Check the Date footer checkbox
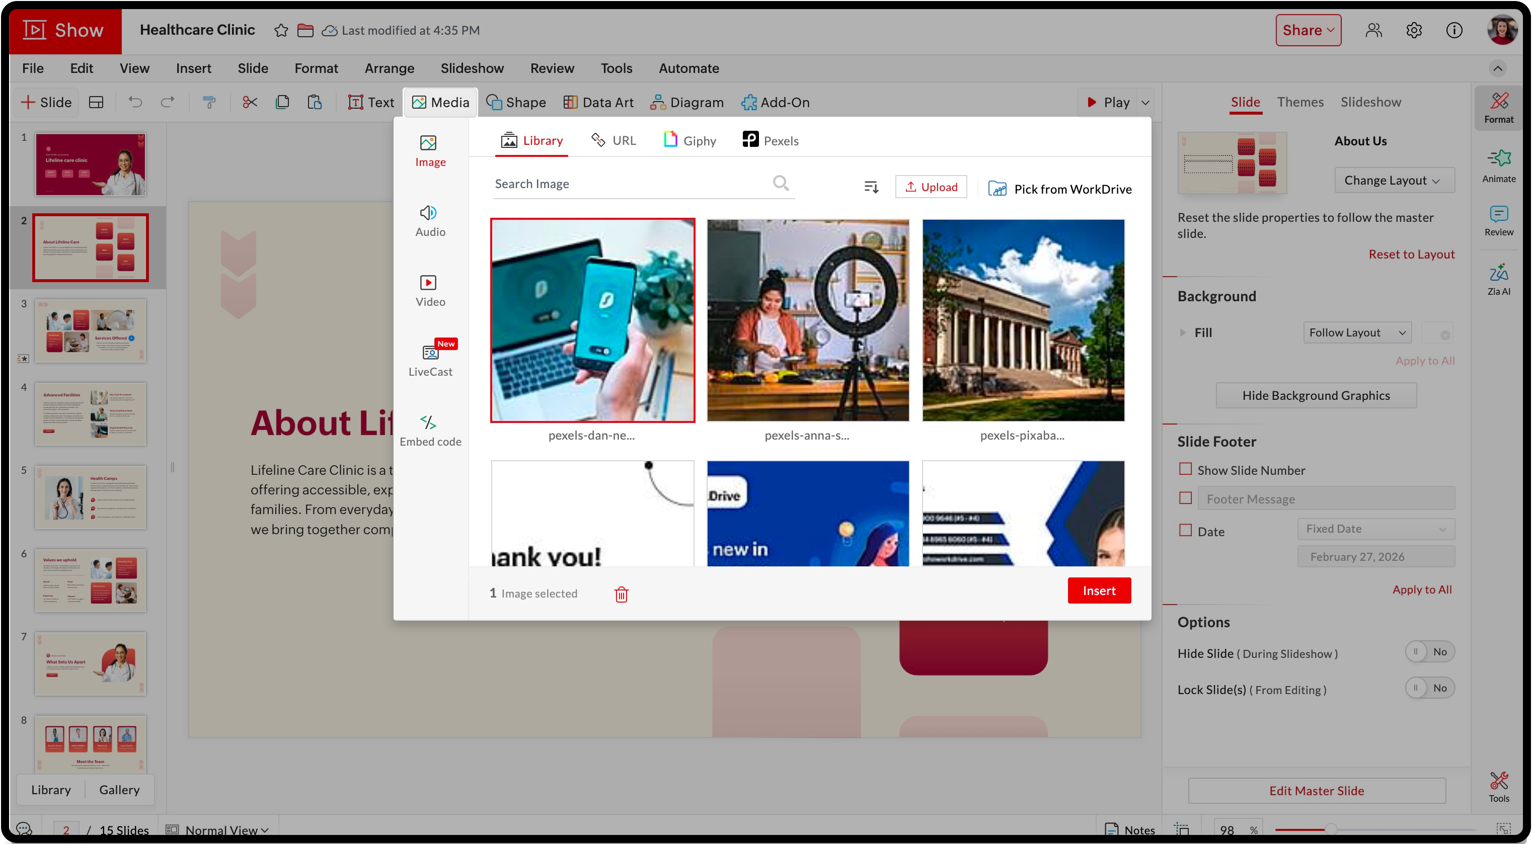Viewport: 1532px width, 844px height. click(x=1185, y=530)
